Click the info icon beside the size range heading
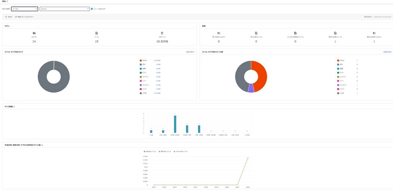Viewport: 393px width, 190px height. tap(14, 106)
